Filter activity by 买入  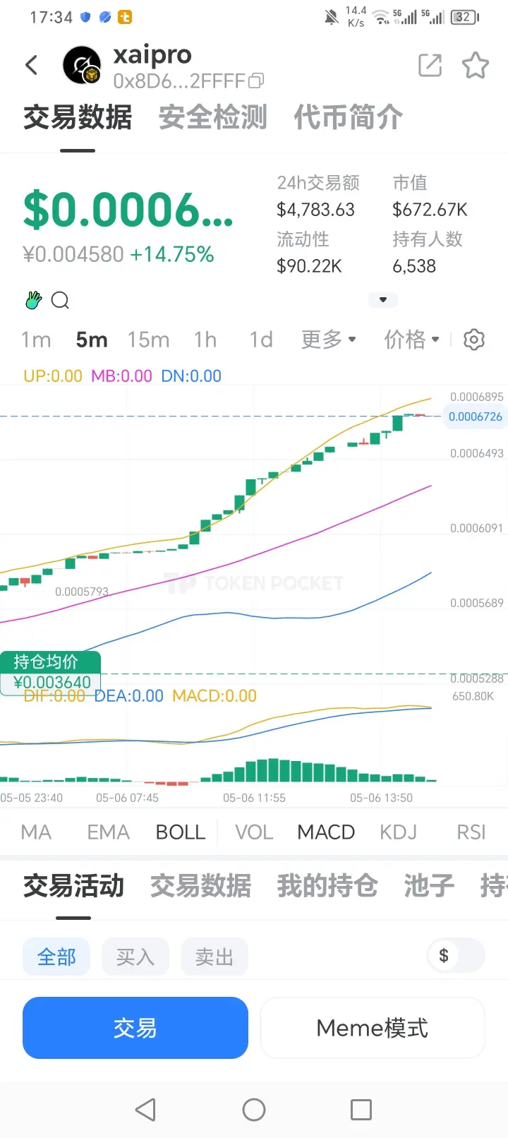pos(135,957)
